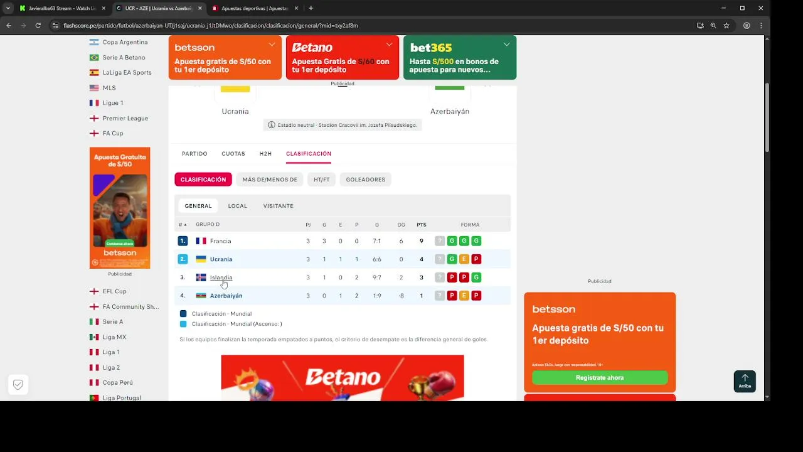Close the Javieralba63 Stream tab
The width and height of the screenshot is (803, 452).
[104, 8]
